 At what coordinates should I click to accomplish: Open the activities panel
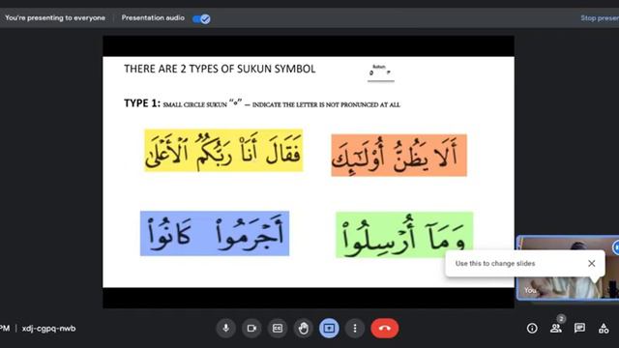coord(604,329)
